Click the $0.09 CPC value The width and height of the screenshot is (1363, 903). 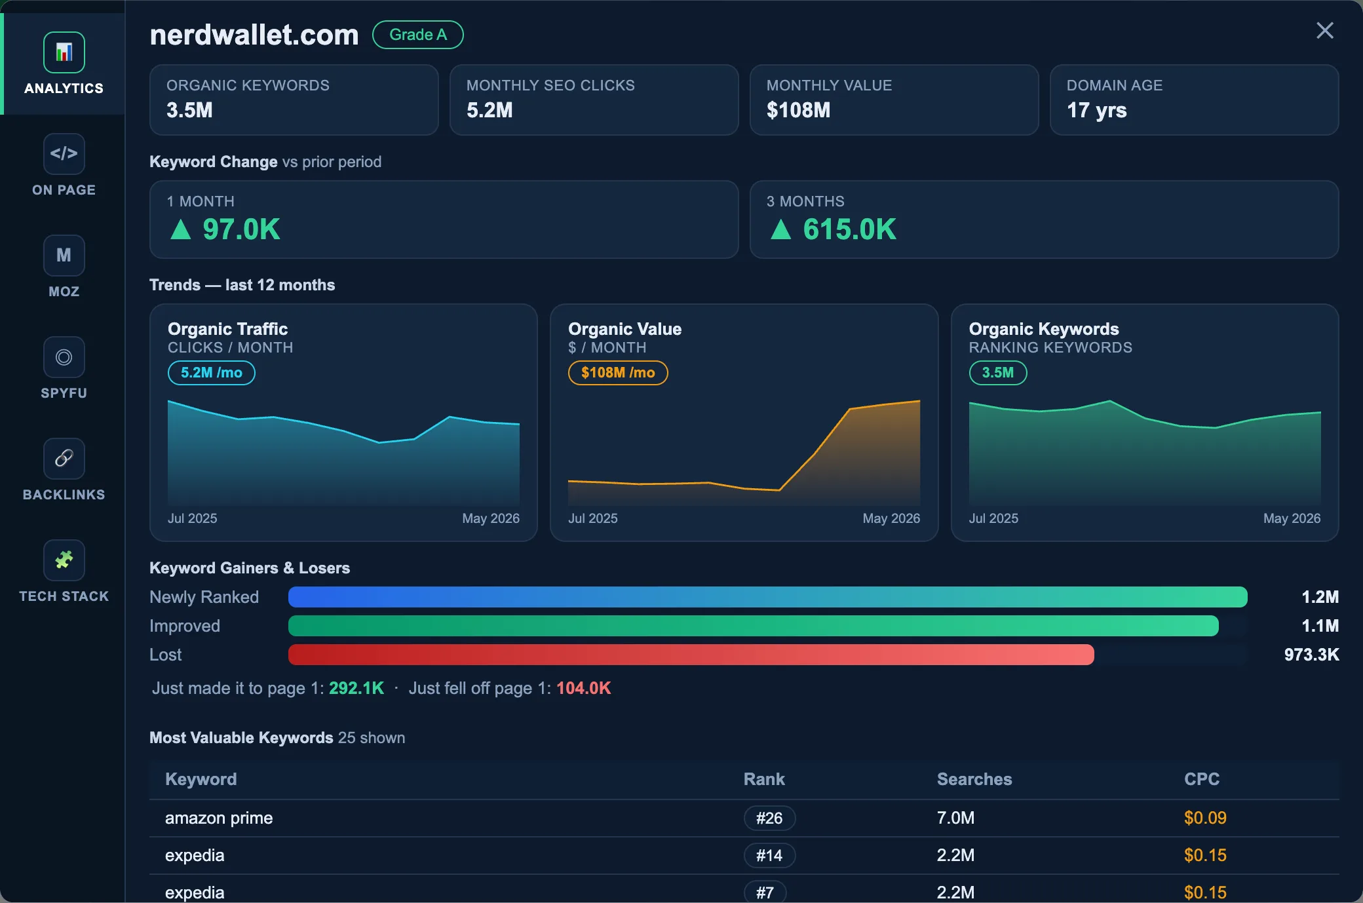click(x=1205, y=818)
